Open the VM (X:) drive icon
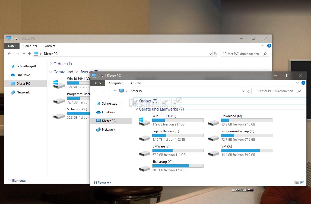The width and height of the screenshot is (311, 204). coord(213,153)
